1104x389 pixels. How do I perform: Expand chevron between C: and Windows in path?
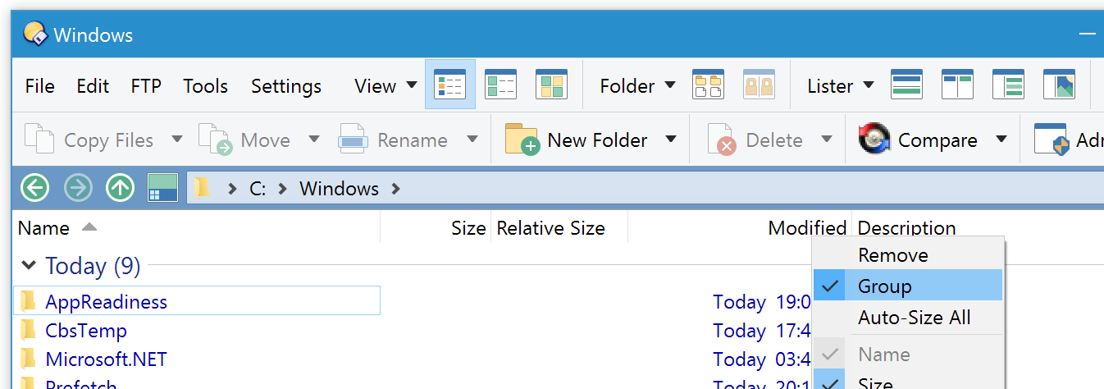point(282,188)
